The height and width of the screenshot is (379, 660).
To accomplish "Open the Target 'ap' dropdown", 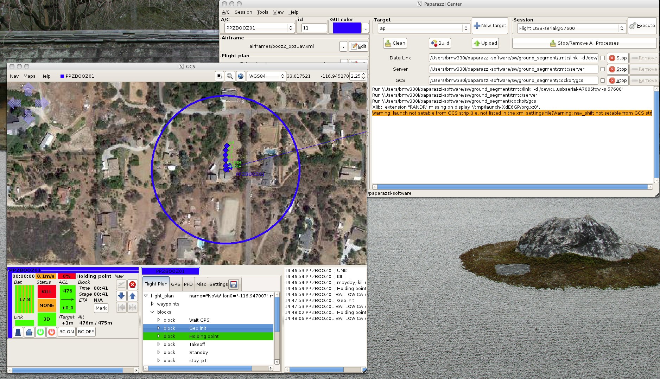I will pos(424,28).
